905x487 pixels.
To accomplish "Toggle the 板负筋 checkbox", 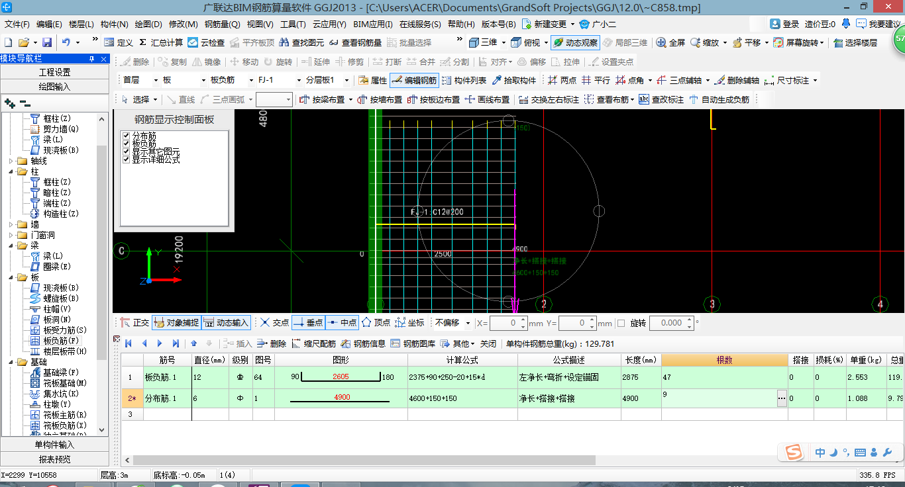I will click(x=126, y=144).
